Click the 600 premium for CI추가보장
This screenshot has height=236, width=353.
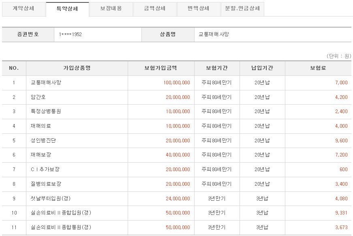344,169
